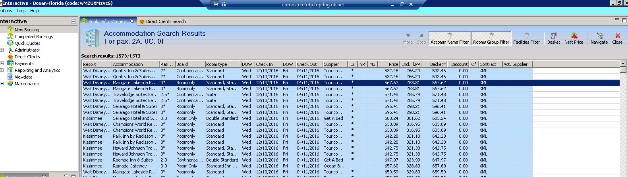The image size is (628, 177).
Task: Click the Maintenance toolbox icon
Action: coord(10,84)
